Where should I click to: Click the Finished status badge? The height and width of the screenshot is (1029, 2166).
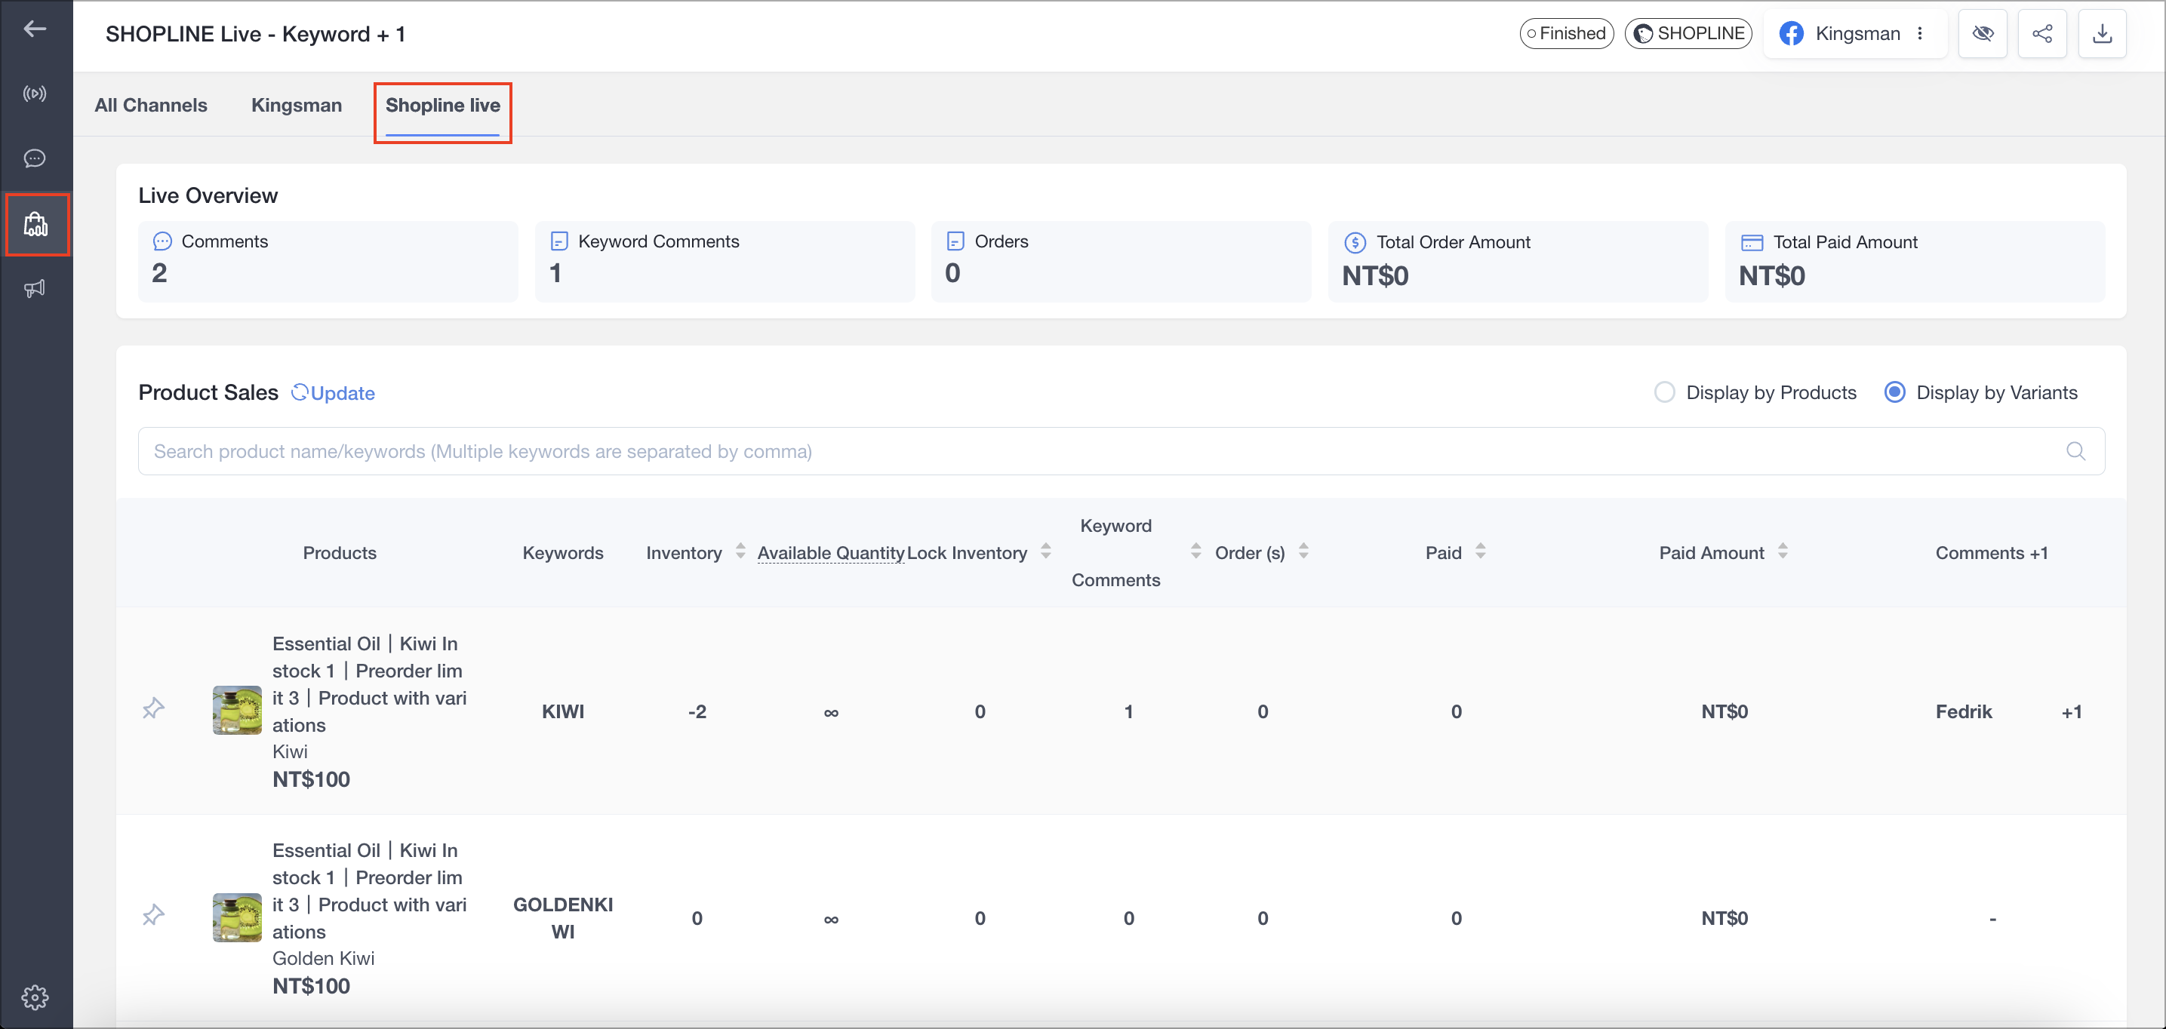pyautogui.click(x=1567, y=34)
